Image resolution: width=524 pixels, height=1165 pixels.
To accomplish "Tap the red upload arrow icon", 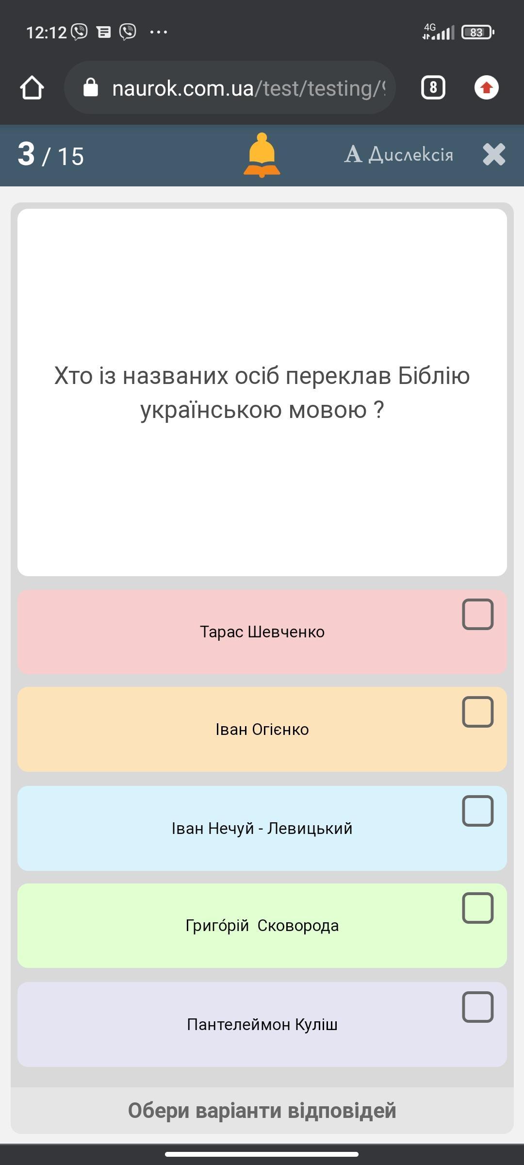I will pos(486,88).
